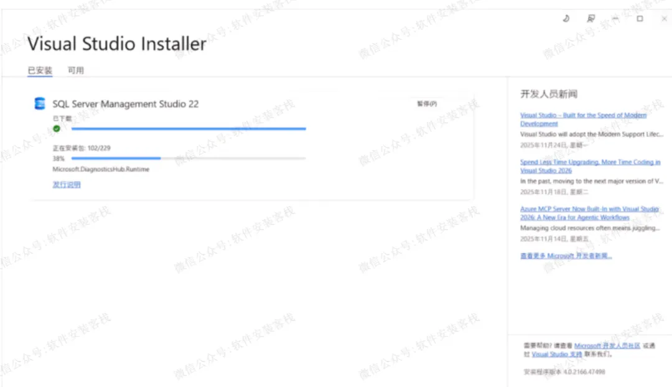Click the feedback icon in title bar
The image size is (672, 387).
tap(590, 19)
